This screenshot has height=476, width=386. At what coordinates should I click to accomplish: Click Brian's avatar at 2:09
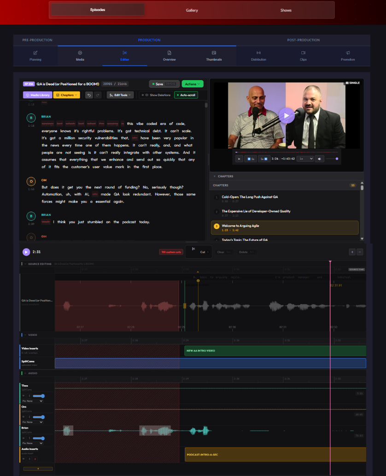tap(31, 216)
